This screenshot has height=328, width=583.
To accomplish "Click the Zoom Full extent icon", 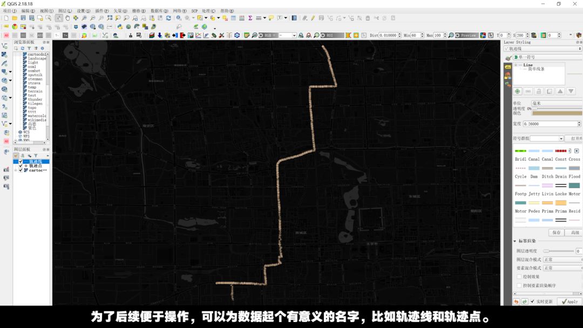I will click(x=109, y=18).
